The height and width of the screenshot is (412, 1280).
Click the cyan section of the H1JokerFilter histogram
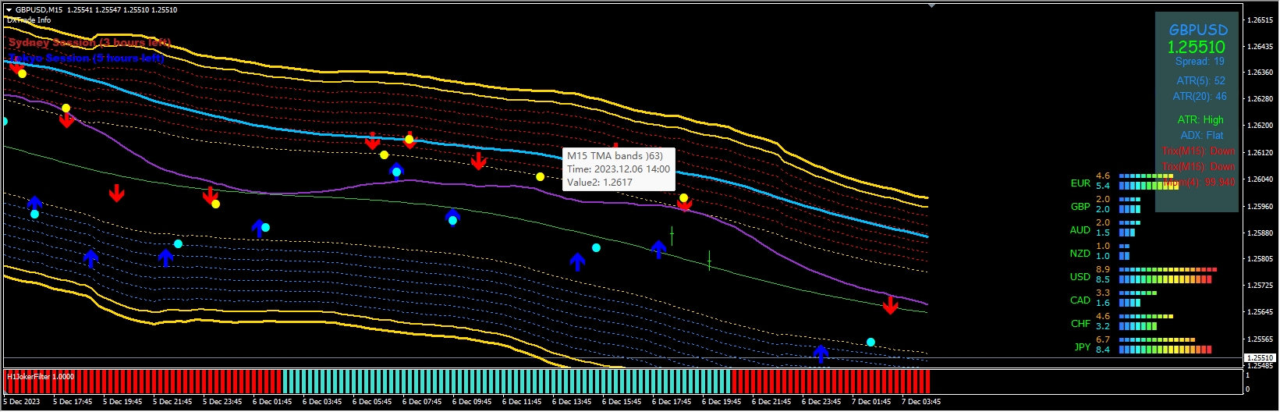[505, 382]
